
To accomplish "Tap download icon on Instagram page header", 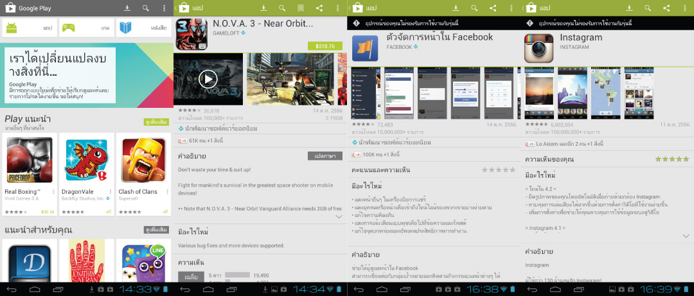I will pos(629,8).
